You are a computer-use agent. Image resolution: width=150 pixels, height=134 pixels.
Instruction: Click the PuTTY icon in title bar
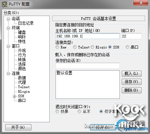5,4
